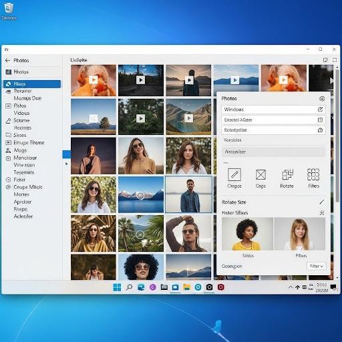Open Reciroirs in the sidebar
This screenshot has height=342, width=342.
click(x=23, y=128)
